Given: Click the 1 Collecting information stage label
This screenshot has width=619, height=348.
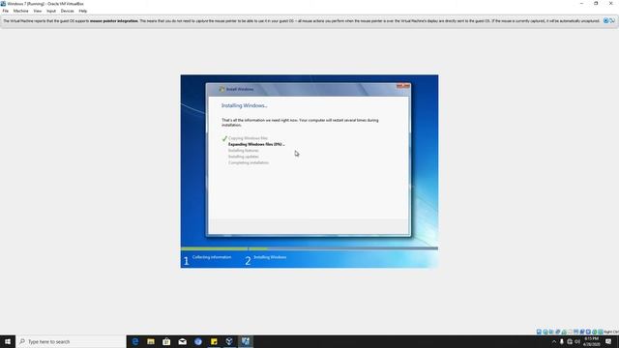Looking at the screenshot, I should [207, 260].
